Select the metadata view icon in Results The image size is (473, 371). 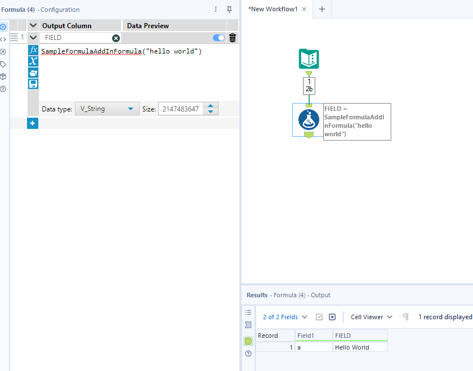(248, 325)
